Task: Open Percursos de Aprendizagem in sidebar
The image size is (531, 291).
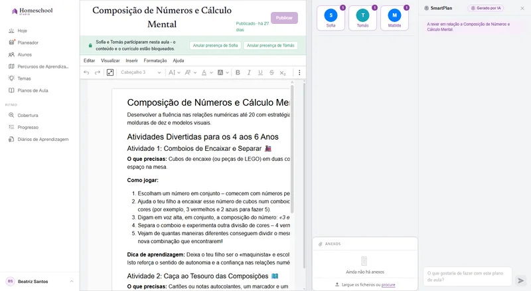Action: click(x=42, y=66)
